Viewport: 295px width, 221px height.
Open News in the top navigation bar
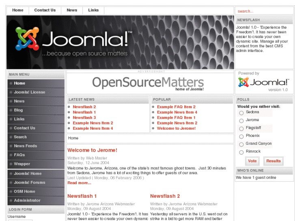point(72,10)
